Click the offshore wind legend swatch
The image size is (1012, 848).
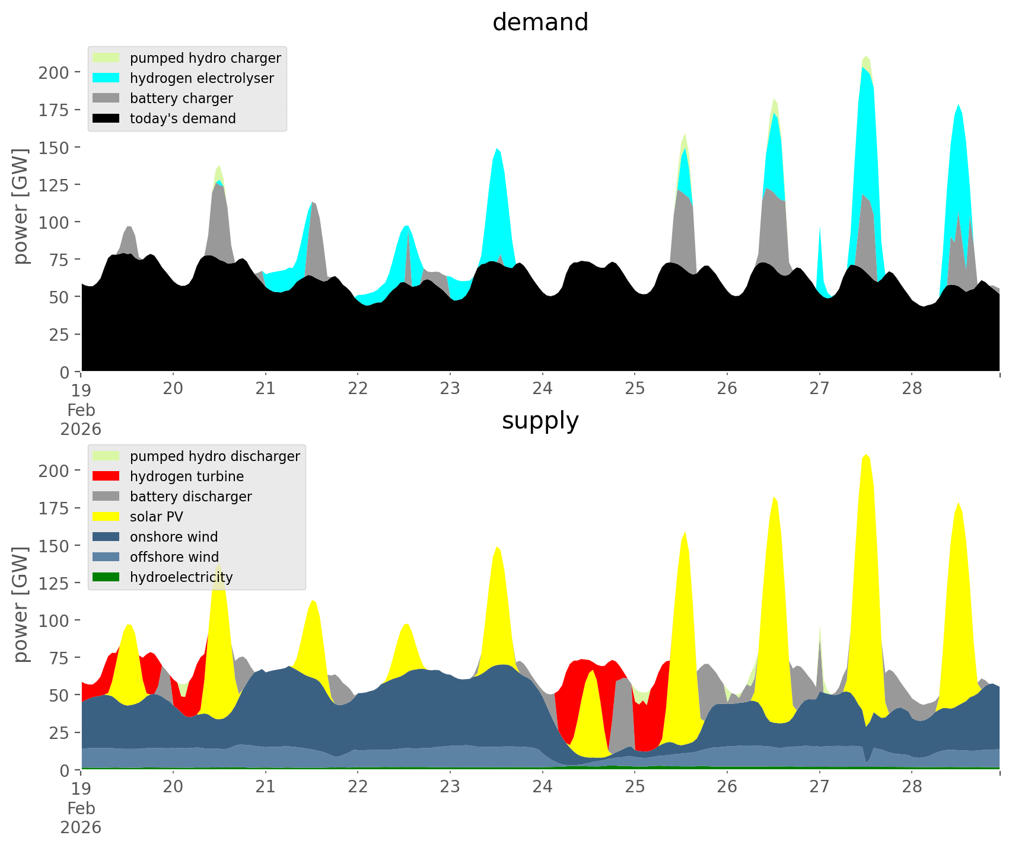coord(106,557)
